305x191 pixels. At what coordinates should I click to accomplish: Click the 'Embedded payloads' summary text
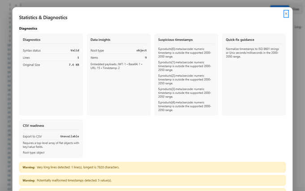(116, 66)
